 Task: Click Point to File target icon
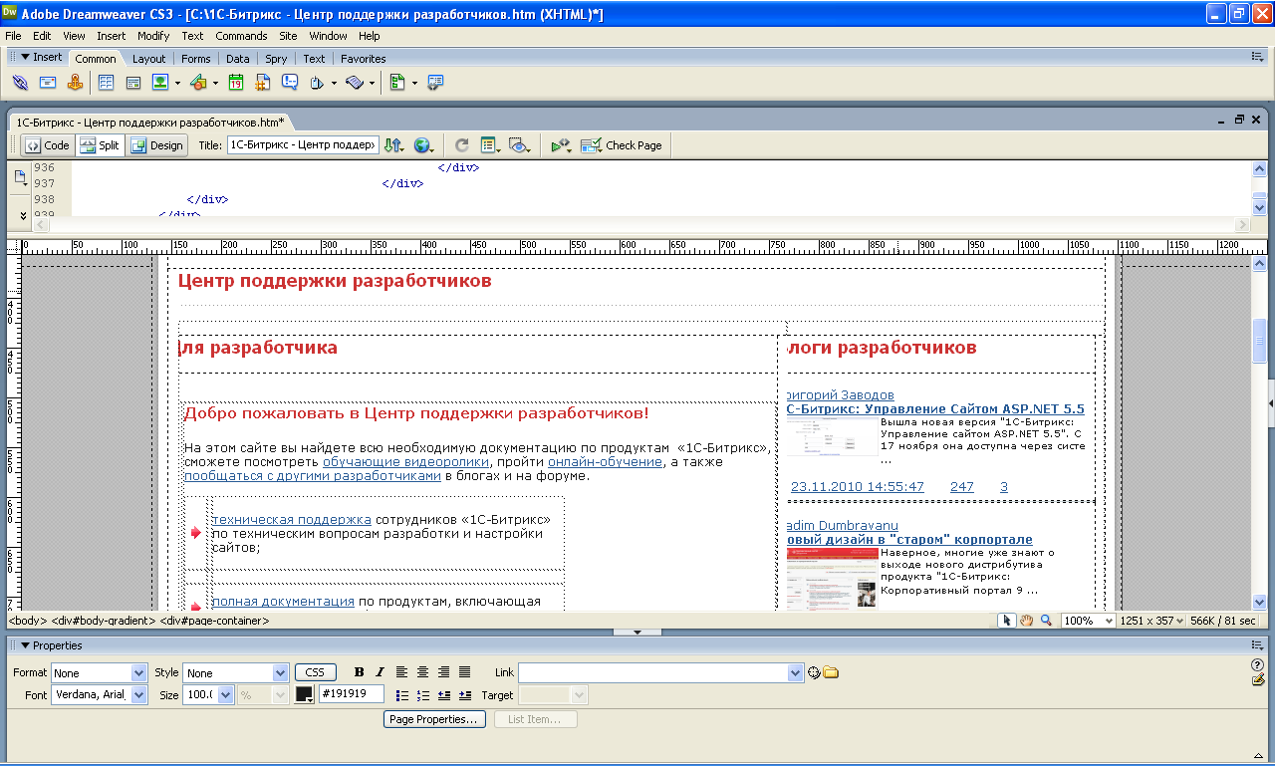(814, 672)
